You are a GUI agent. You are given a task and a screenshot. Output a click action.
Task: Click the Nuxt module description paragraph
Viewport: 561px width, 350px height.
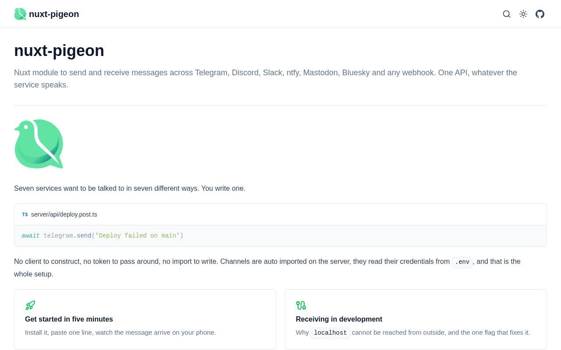266,79
